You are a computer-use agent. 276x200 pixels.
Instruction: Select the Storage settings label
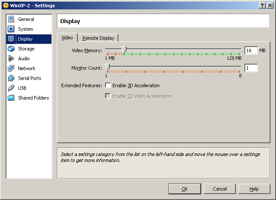(26, 49)
